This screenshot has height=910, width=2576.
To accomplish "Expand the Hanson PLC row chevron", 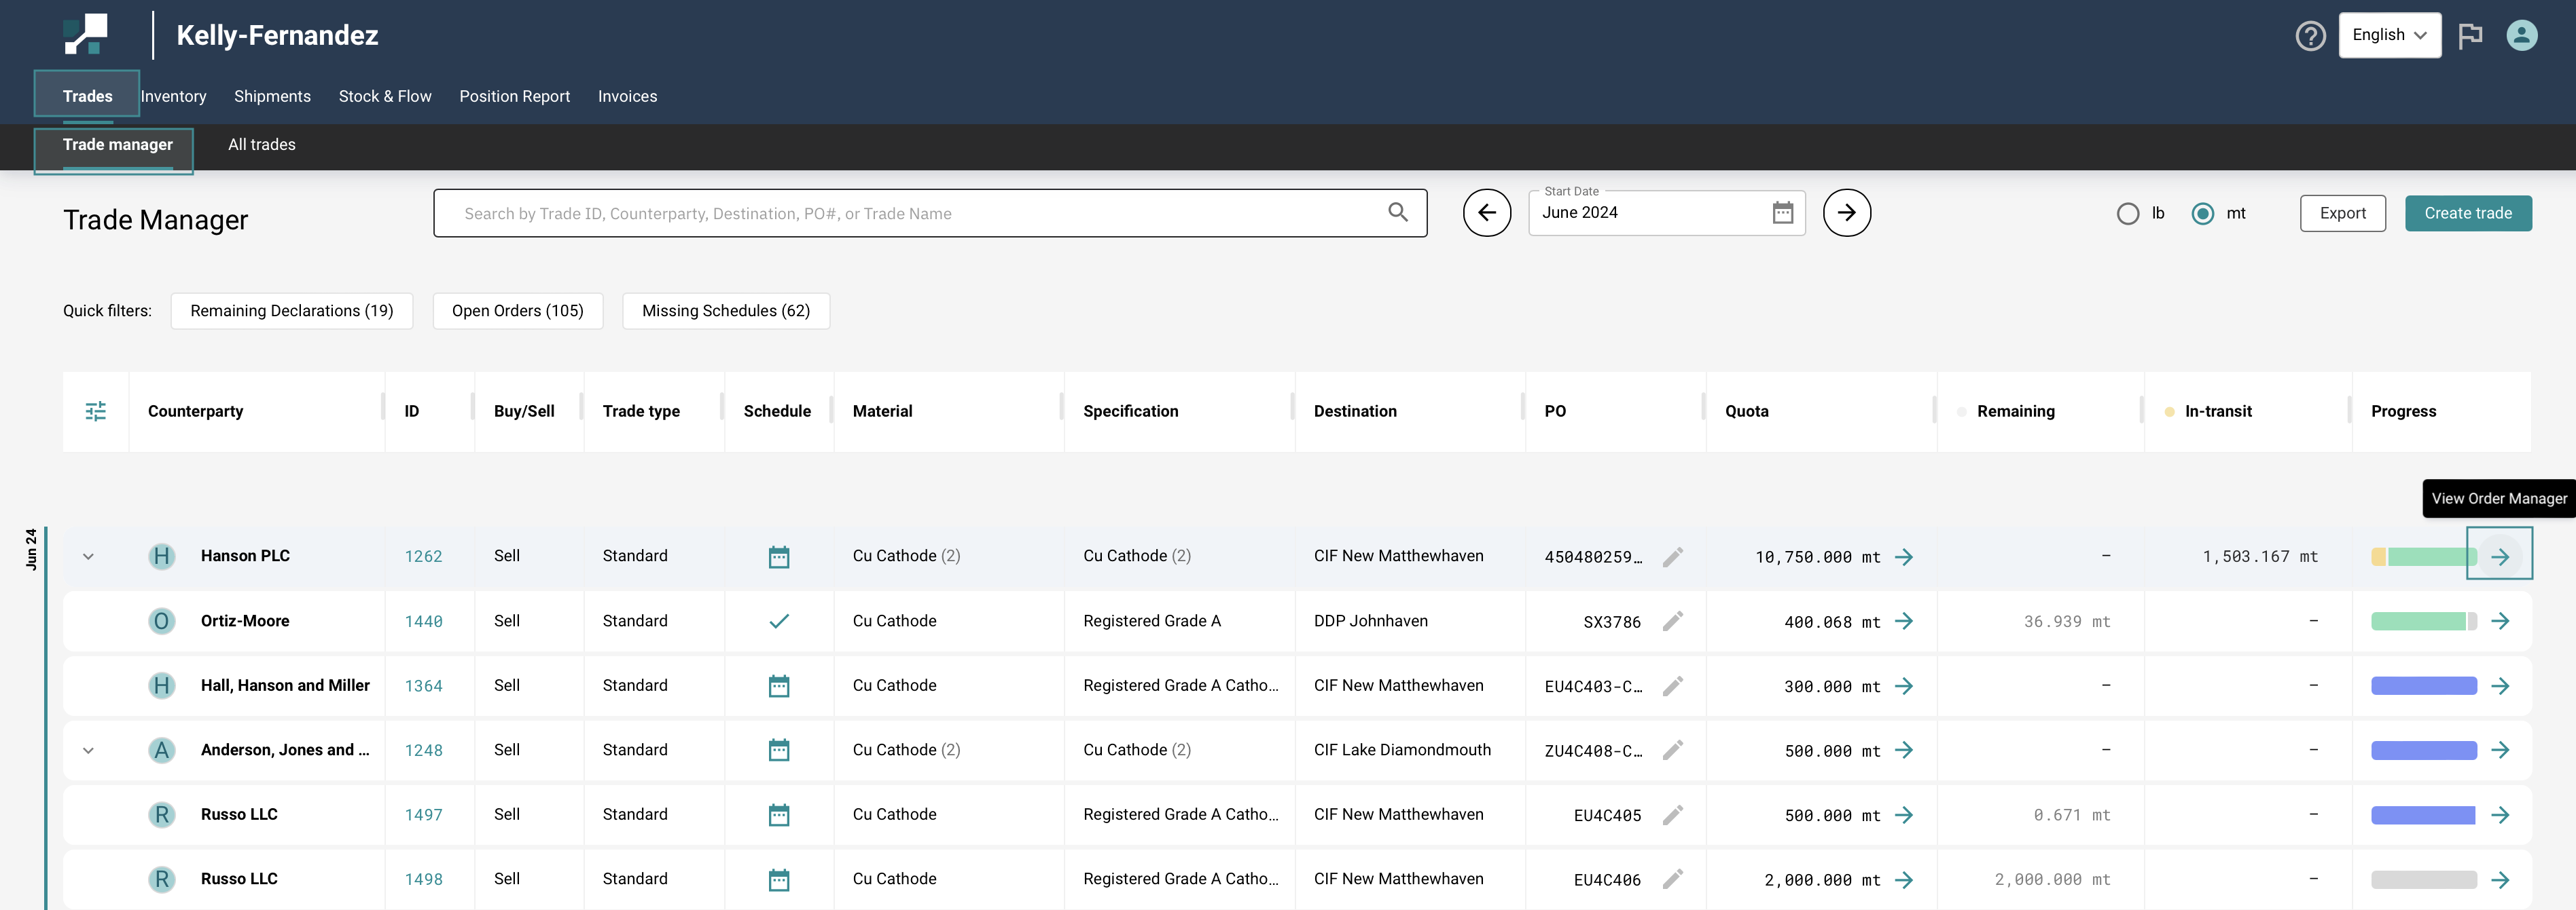I will coord(88,556).
